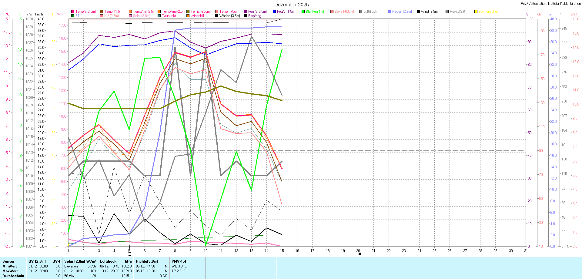Click the Regen (2,8m) legend square
Image resolution: width=582 pixels, height=279 pixels.
point(390,12)
